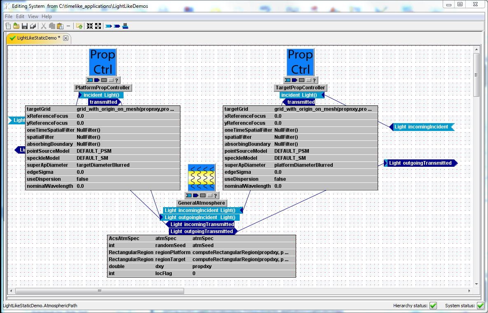The width and height of the screenshot is (488, 313).
Task: Toggle TargetPropController light-blue inputs button
Action: point(287,80)
